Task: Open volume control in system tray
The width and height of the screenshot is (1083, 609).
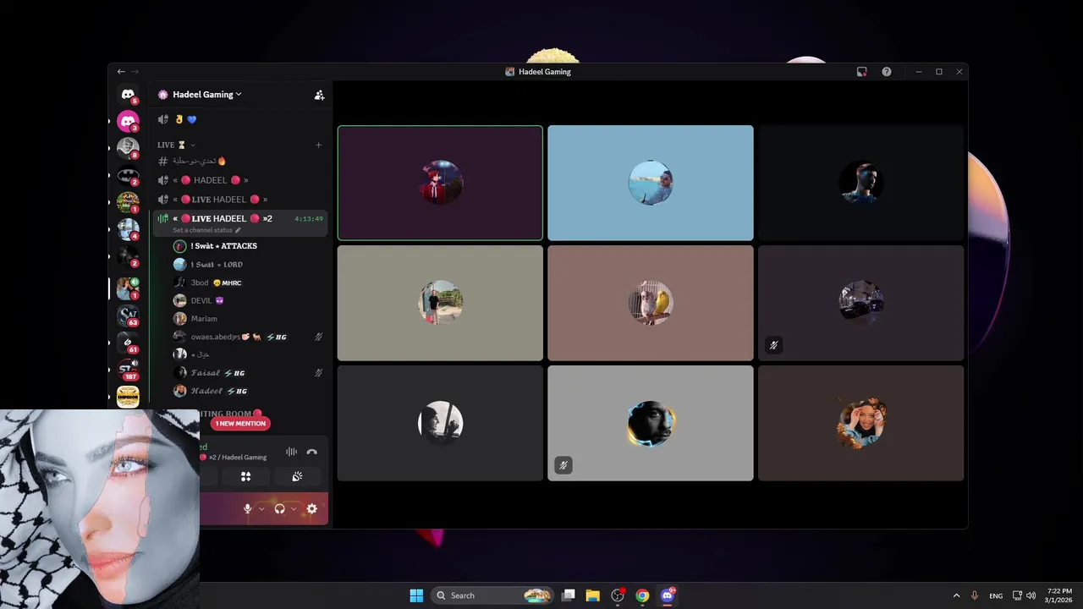Action: (x=1031, y=595)
